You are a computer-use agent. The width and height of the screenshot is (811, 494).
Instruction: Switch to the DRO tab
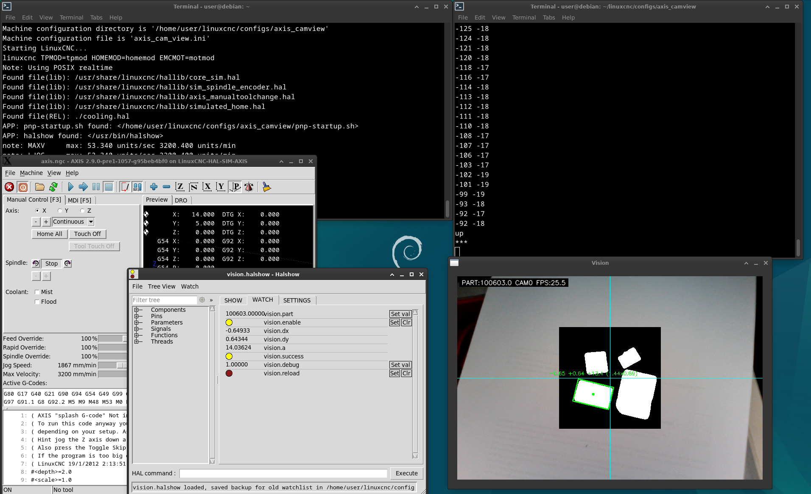pyautogui.click(x=181, y=200)
